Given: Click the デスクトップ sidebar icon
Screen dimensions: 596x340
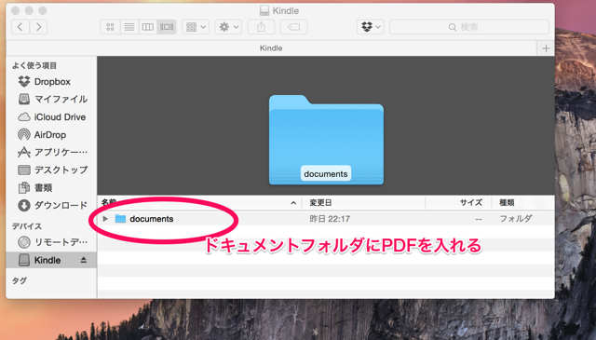Looking at the screenshot, I should (x=24, y=170).
